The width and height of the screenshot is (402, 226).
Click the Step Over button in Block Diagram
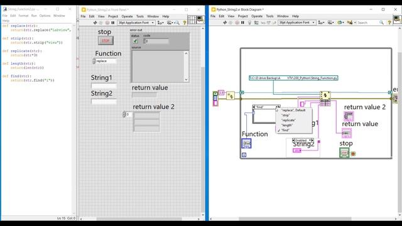coord(269,23)
